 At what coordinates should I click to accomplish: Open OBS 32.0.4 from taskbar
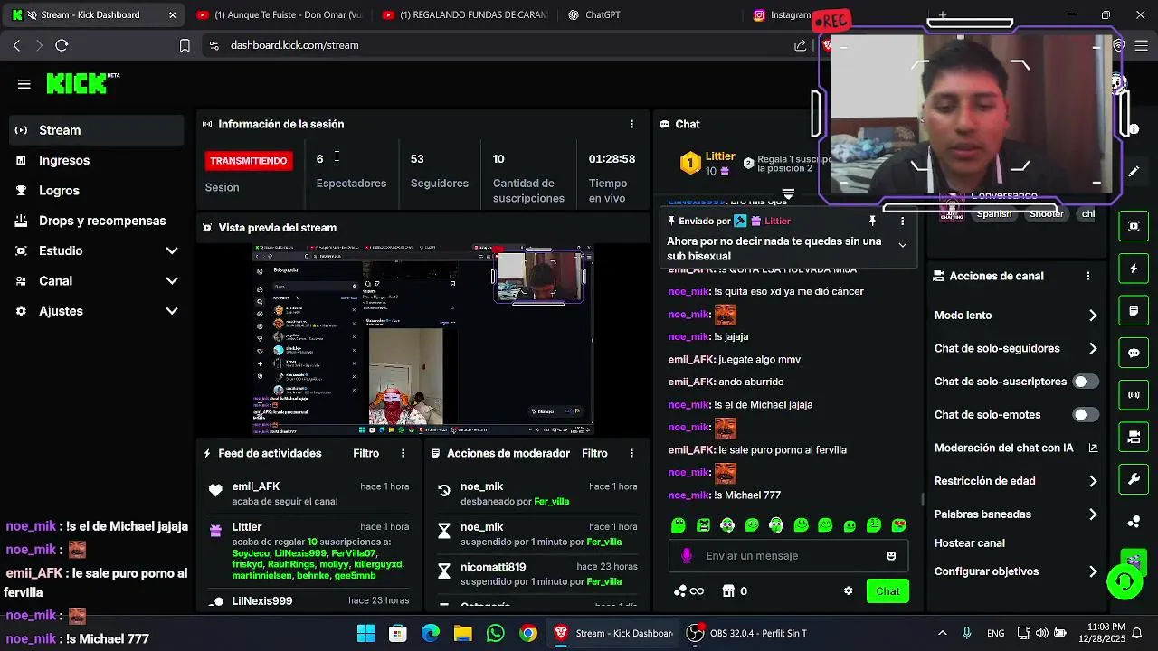pyautogui.click(x=747, y=633)
